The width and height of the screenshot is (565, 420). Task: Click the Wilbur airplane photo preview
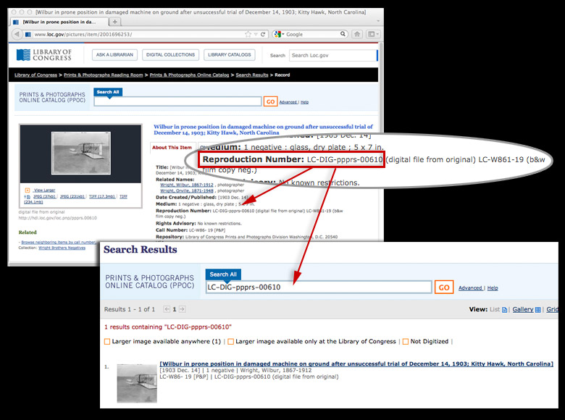point(80,153)
